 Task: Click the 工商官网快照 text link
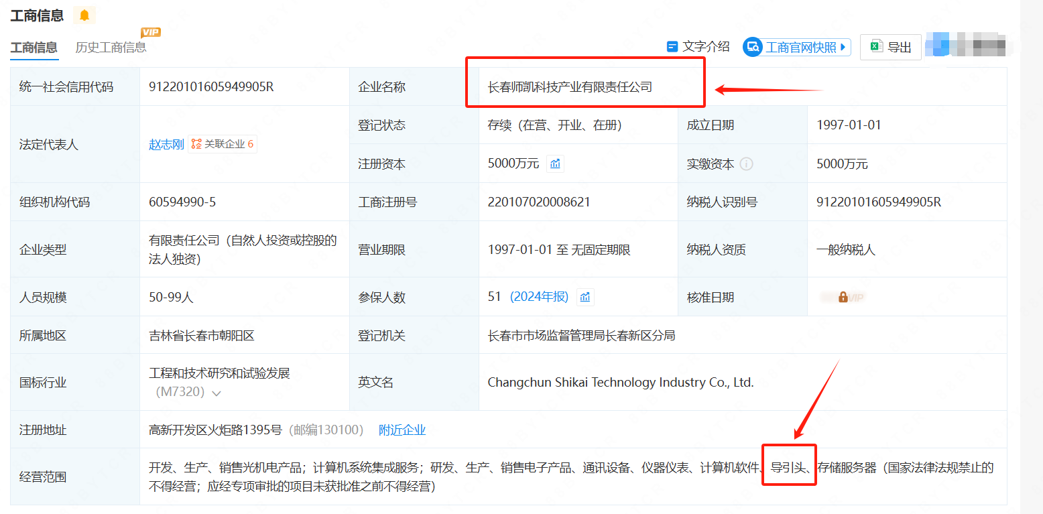801,48
